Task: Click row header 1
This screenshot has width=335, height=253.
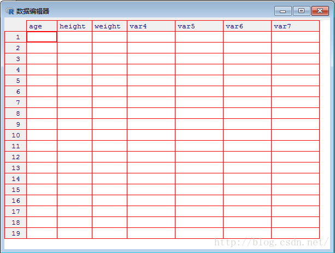Action: [x=16, y=37]
